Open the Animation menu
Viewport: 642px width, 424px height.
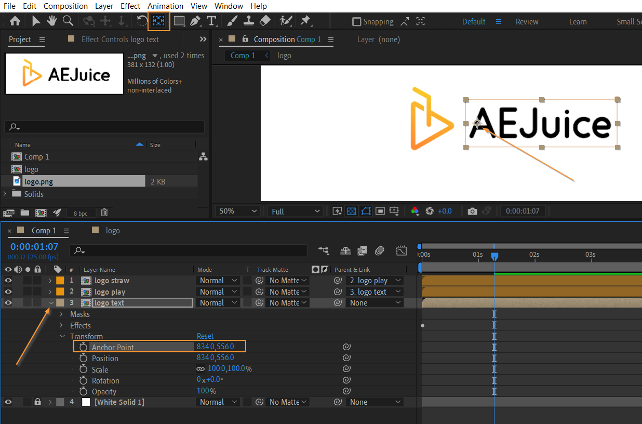[165, 6]
